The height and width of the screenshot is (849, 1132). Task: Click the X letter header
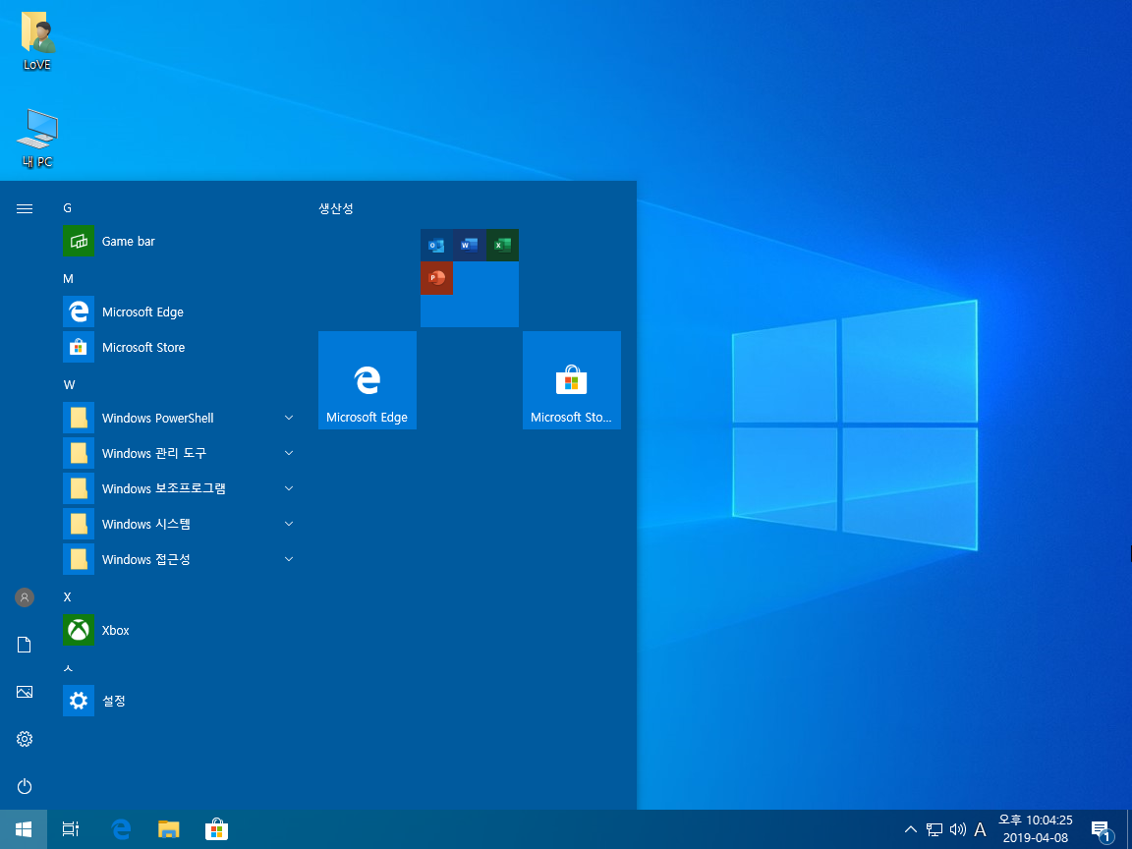[67, 597]
